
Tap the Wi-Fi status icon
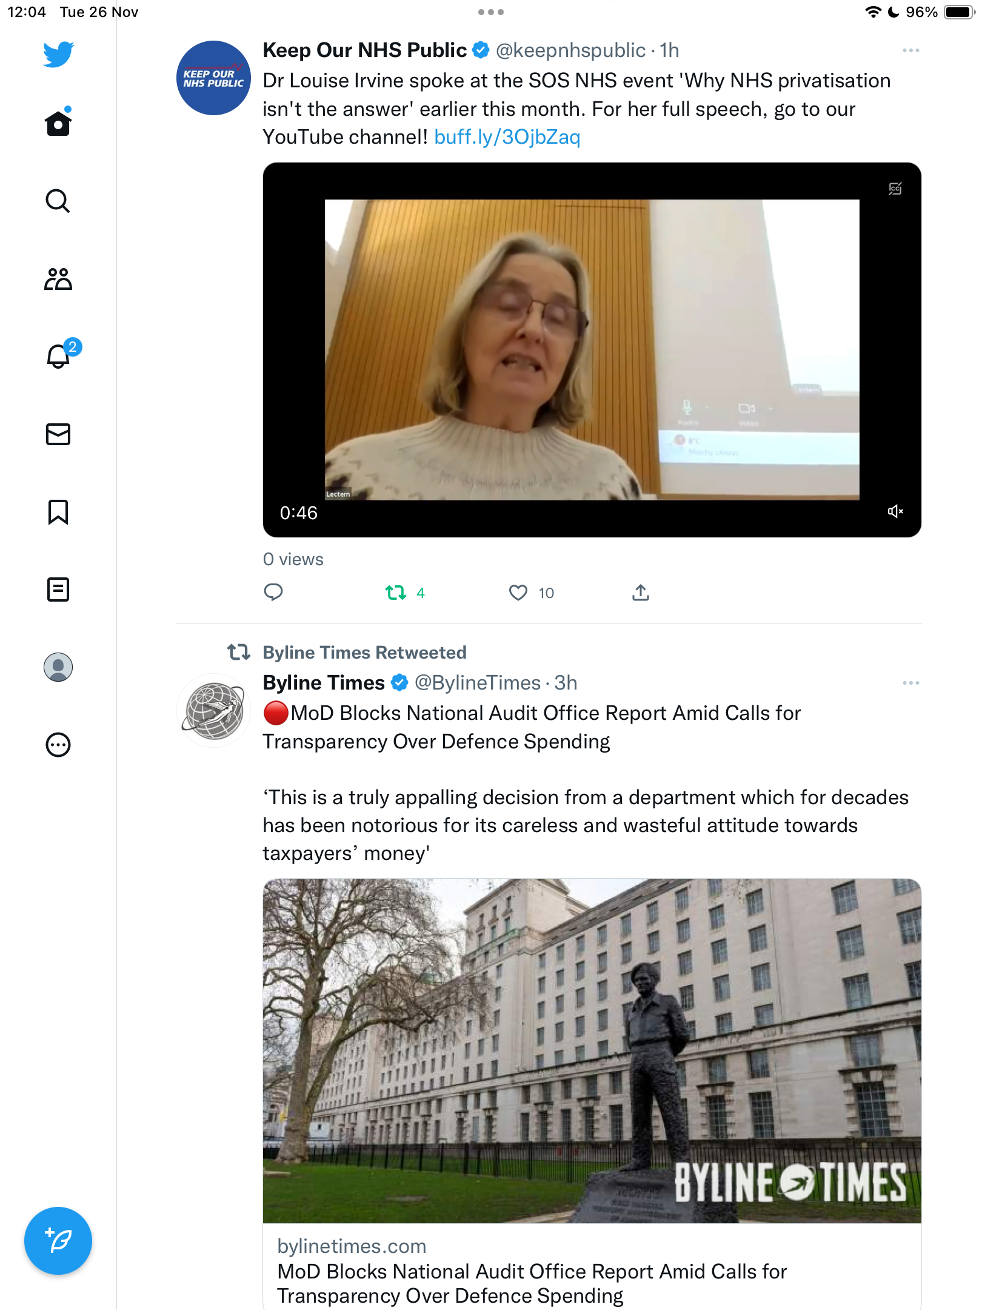(x=873, y=12)
